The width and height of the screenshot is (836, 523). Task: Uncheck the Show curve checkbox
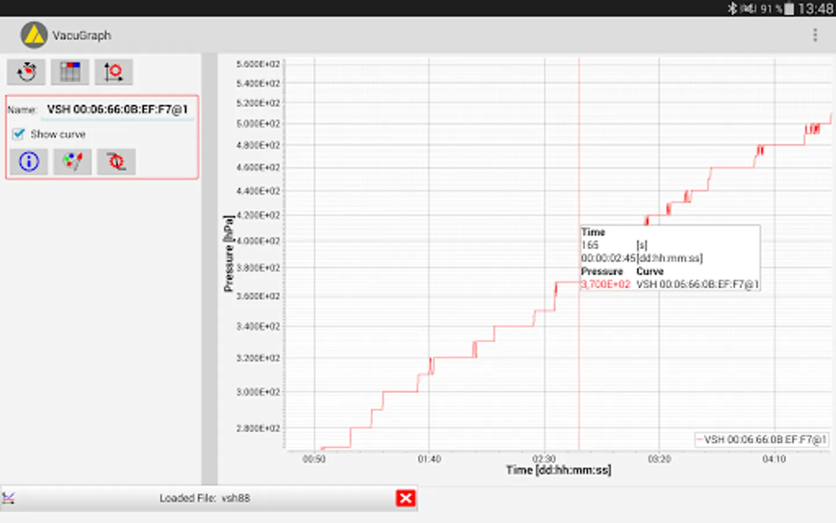(x=18, y=134)
